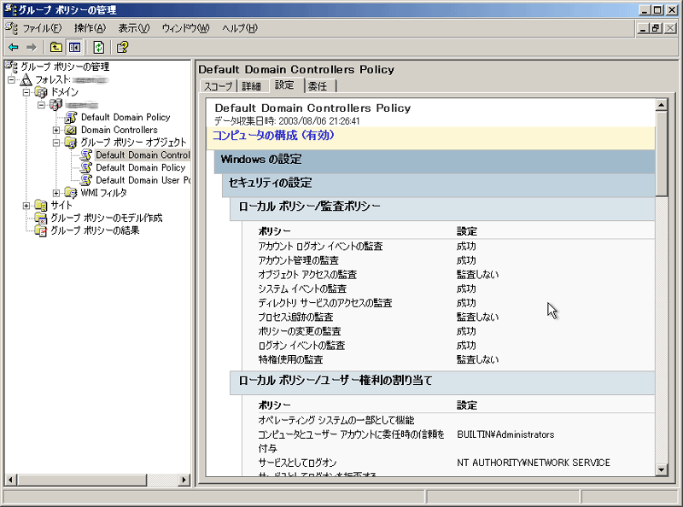Click the フォレスト triangle icon
683x507 pixels.
click(26, 79)
